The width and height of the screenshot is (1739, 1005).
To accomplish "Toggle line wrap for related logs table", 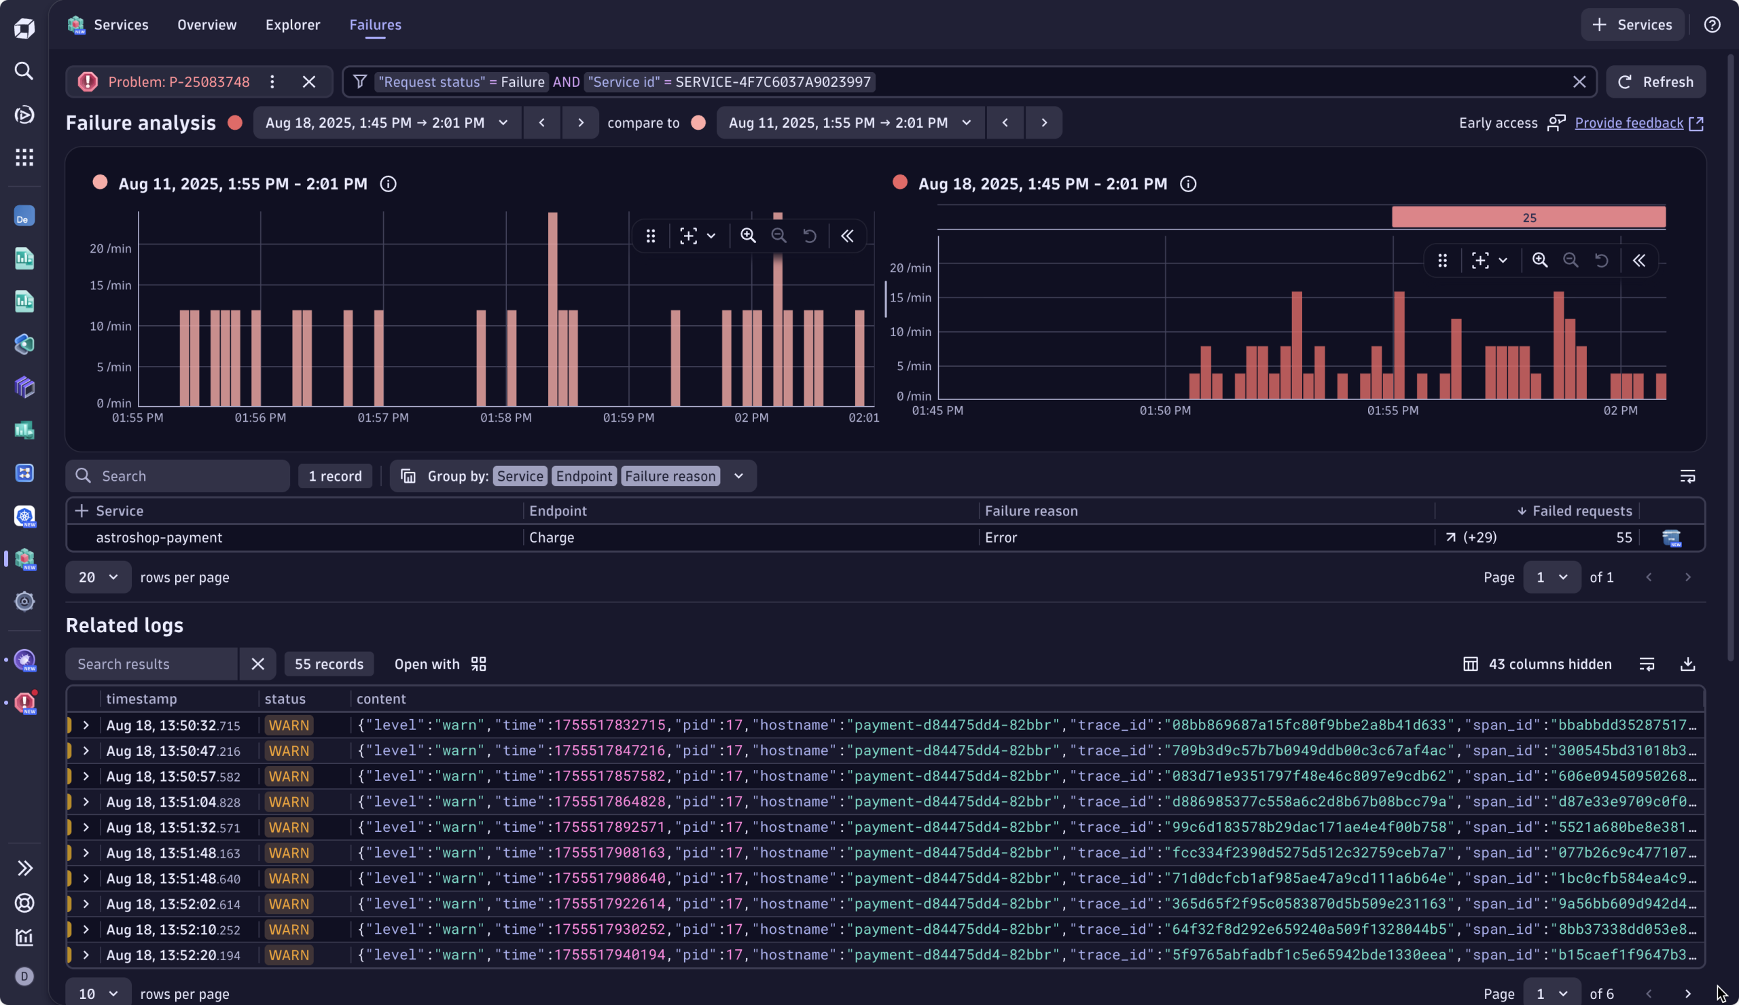I will pos(1647,664).
